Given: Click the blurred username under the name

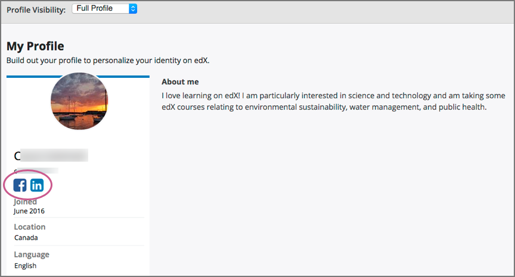Looking at the screenshot, I should [x=36, y=171].
